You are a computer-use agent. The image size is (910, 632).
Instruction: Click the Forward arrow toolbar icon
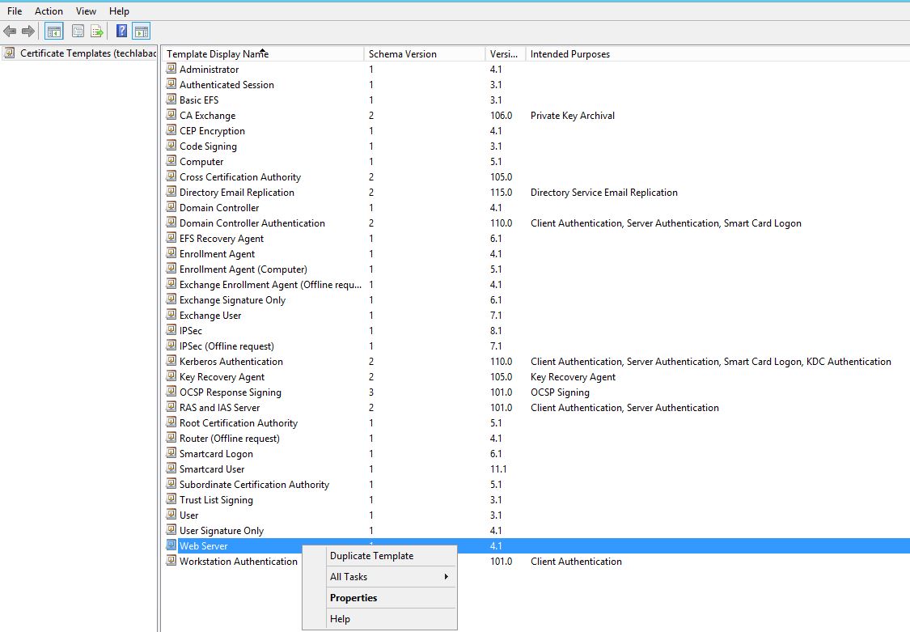coord(28,32)
